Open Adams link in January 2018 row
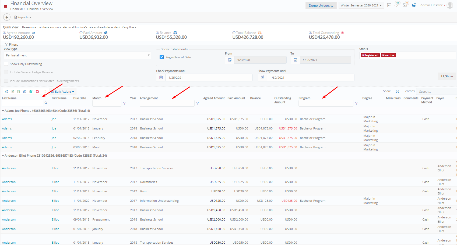Screen dimensions: 457x245 7,128
